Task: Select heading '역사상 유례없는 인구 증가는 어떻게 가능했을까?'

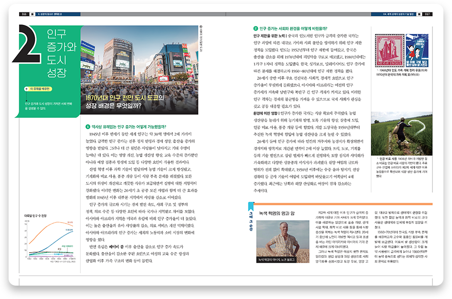Action: tap(129, 127)
